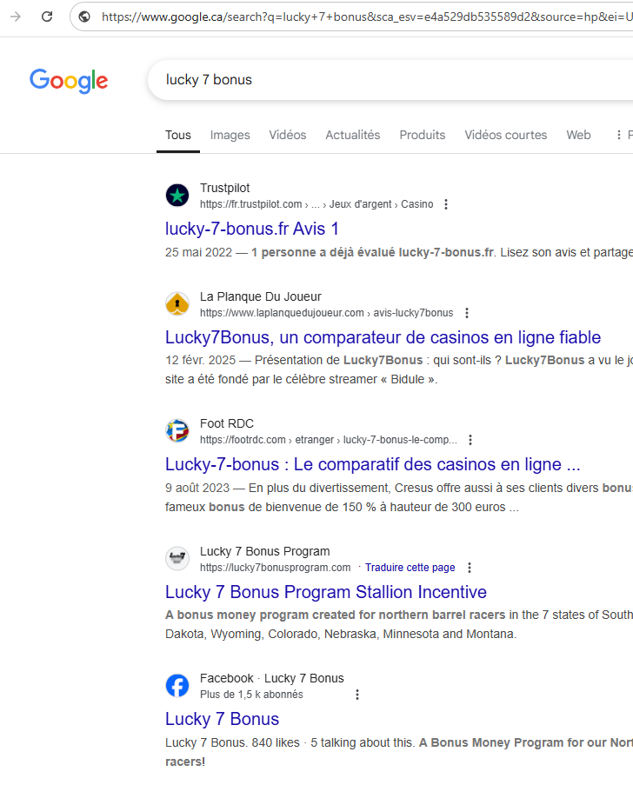Viewport: 633px width, 785px height.
Task: Click the Foot RDC favicon
Action: (x=177, y=431)
